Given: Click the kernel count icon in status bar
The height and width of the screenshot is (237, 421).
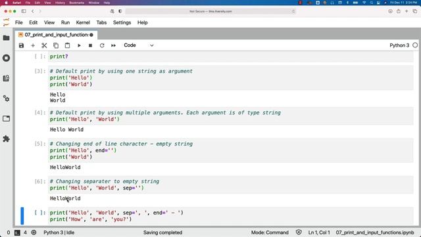Looking at the screenshot, I should [34, 232].
